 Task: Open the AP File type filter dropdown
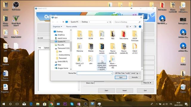pyautogui.click(x=128, y=73)
